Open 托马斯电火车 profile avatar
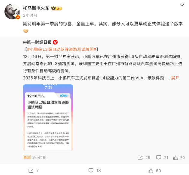Viewport: 189px width, 175px height. 12,12
